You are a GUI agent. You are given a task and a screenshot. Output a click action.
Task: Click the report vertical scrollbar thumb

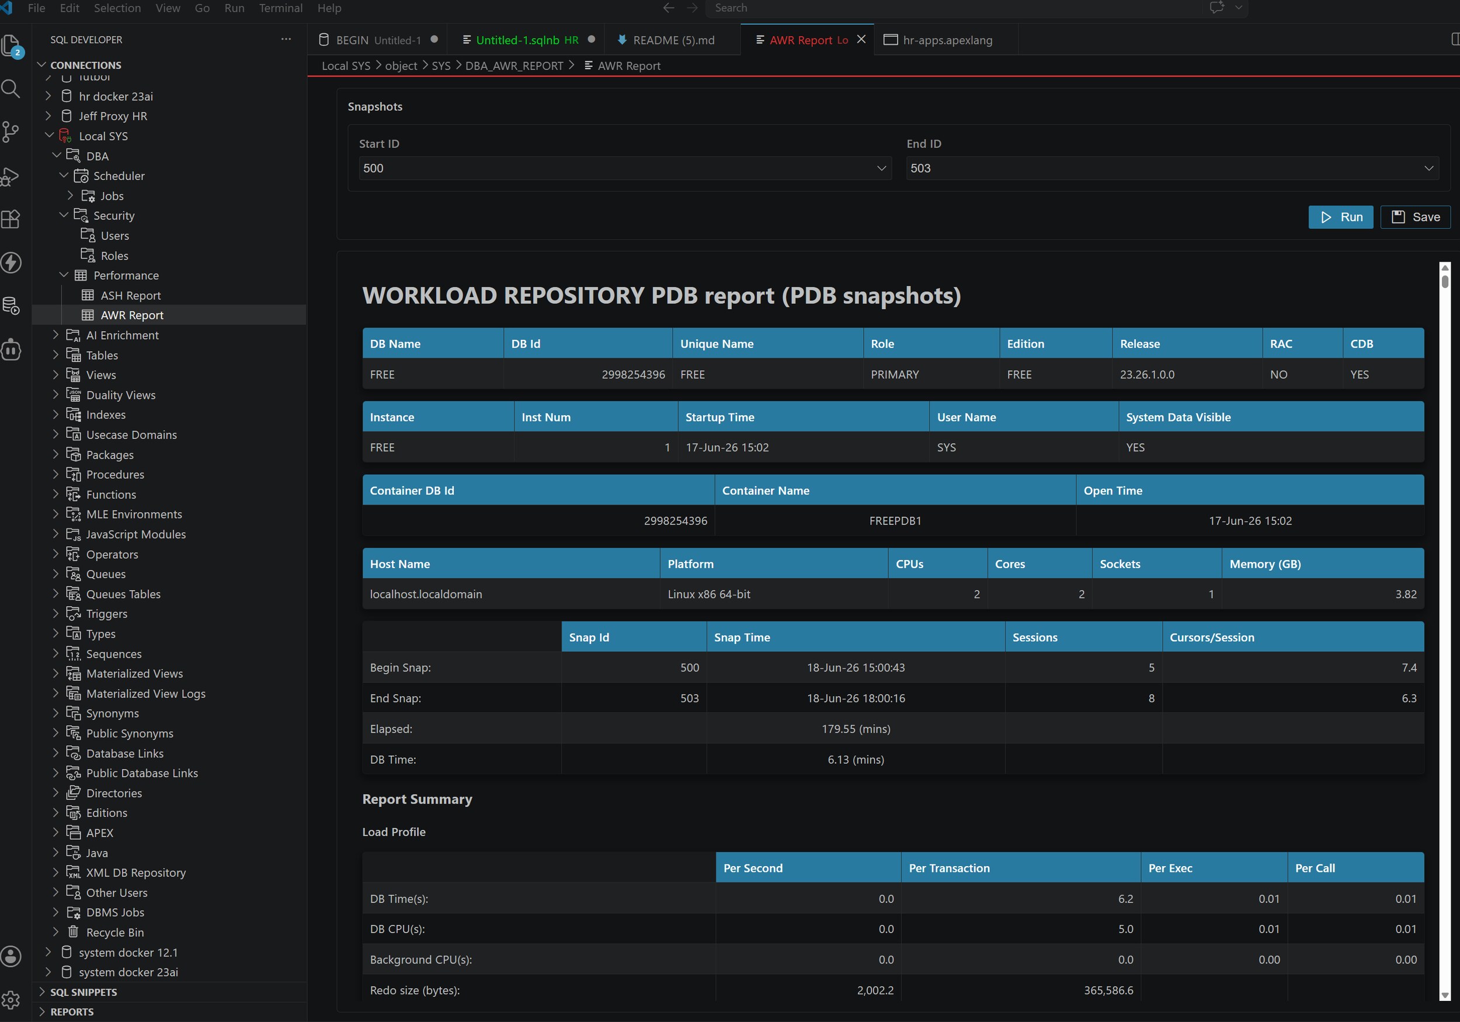click(x=1445, y=281)
